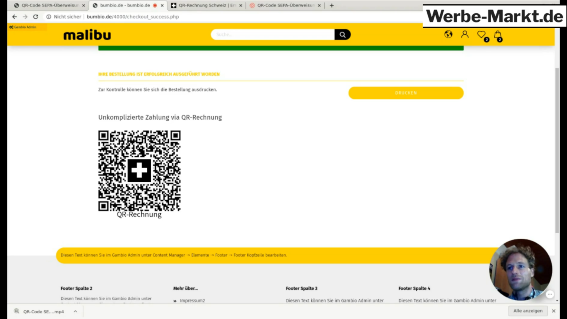The width and height of the screenshot is (567, 319).
Task: Close the downloads bar
Action: 554,311
